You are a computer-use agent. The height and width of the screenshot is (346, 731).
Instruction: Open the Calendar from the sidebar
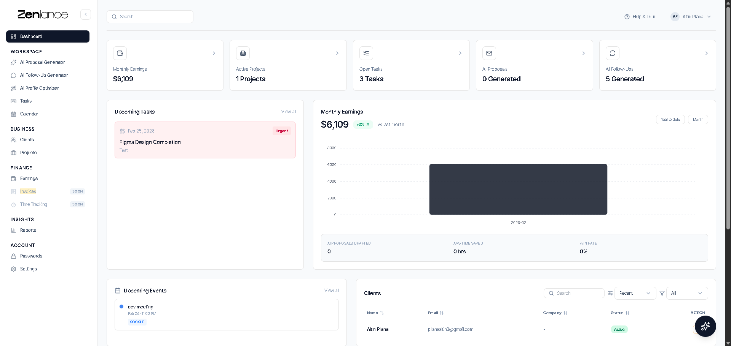29,114
